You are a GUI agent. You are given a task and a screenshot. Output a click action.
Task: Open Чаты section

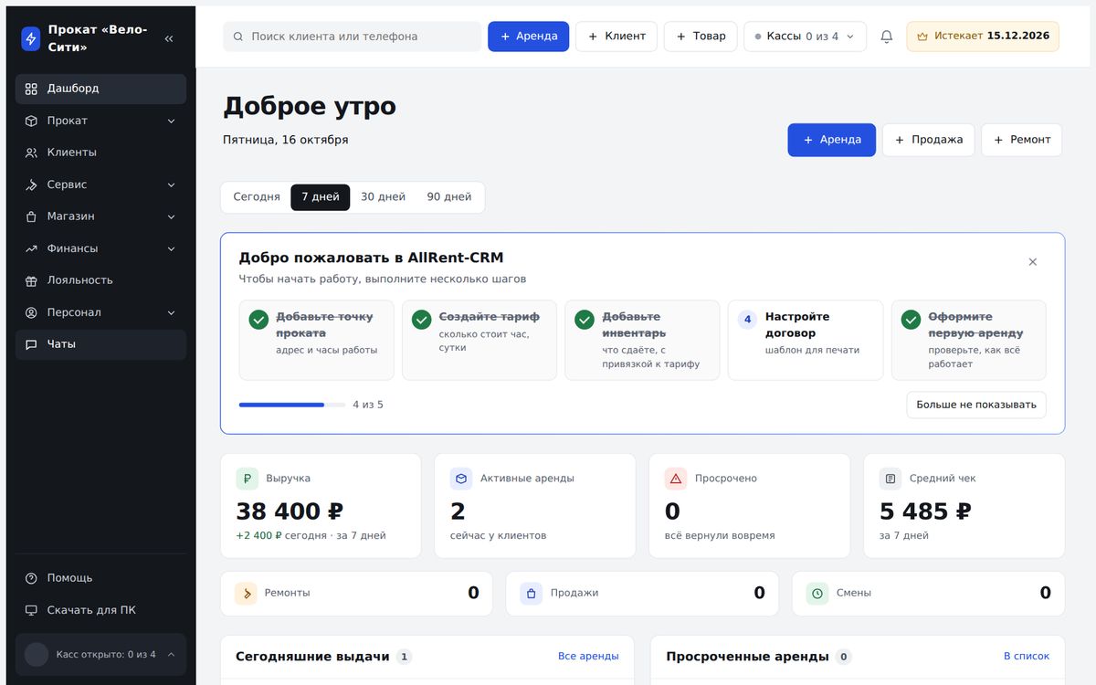tap(100, 344)
